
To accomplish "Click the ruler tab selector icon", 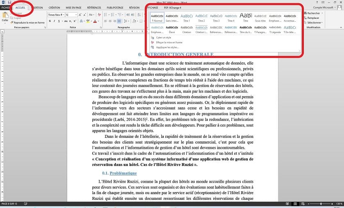I will [x=2, y=31].
